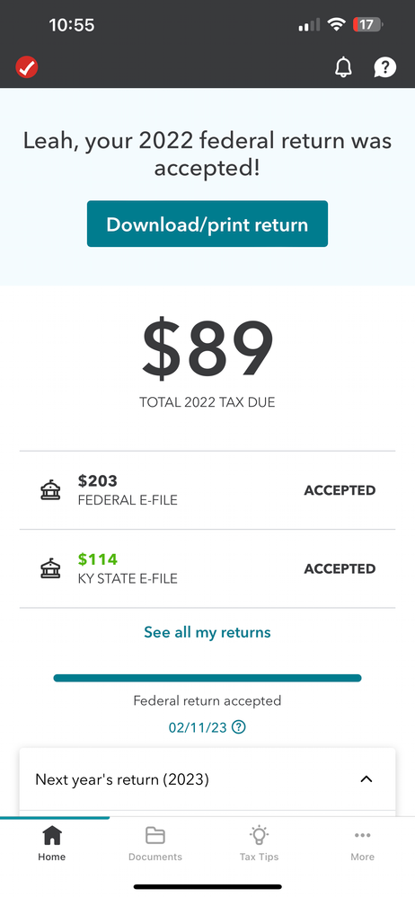Tap ACCEPTED status on federal e-file
The width and height of the screenshot is (415, 897).
tap(340, 490)
